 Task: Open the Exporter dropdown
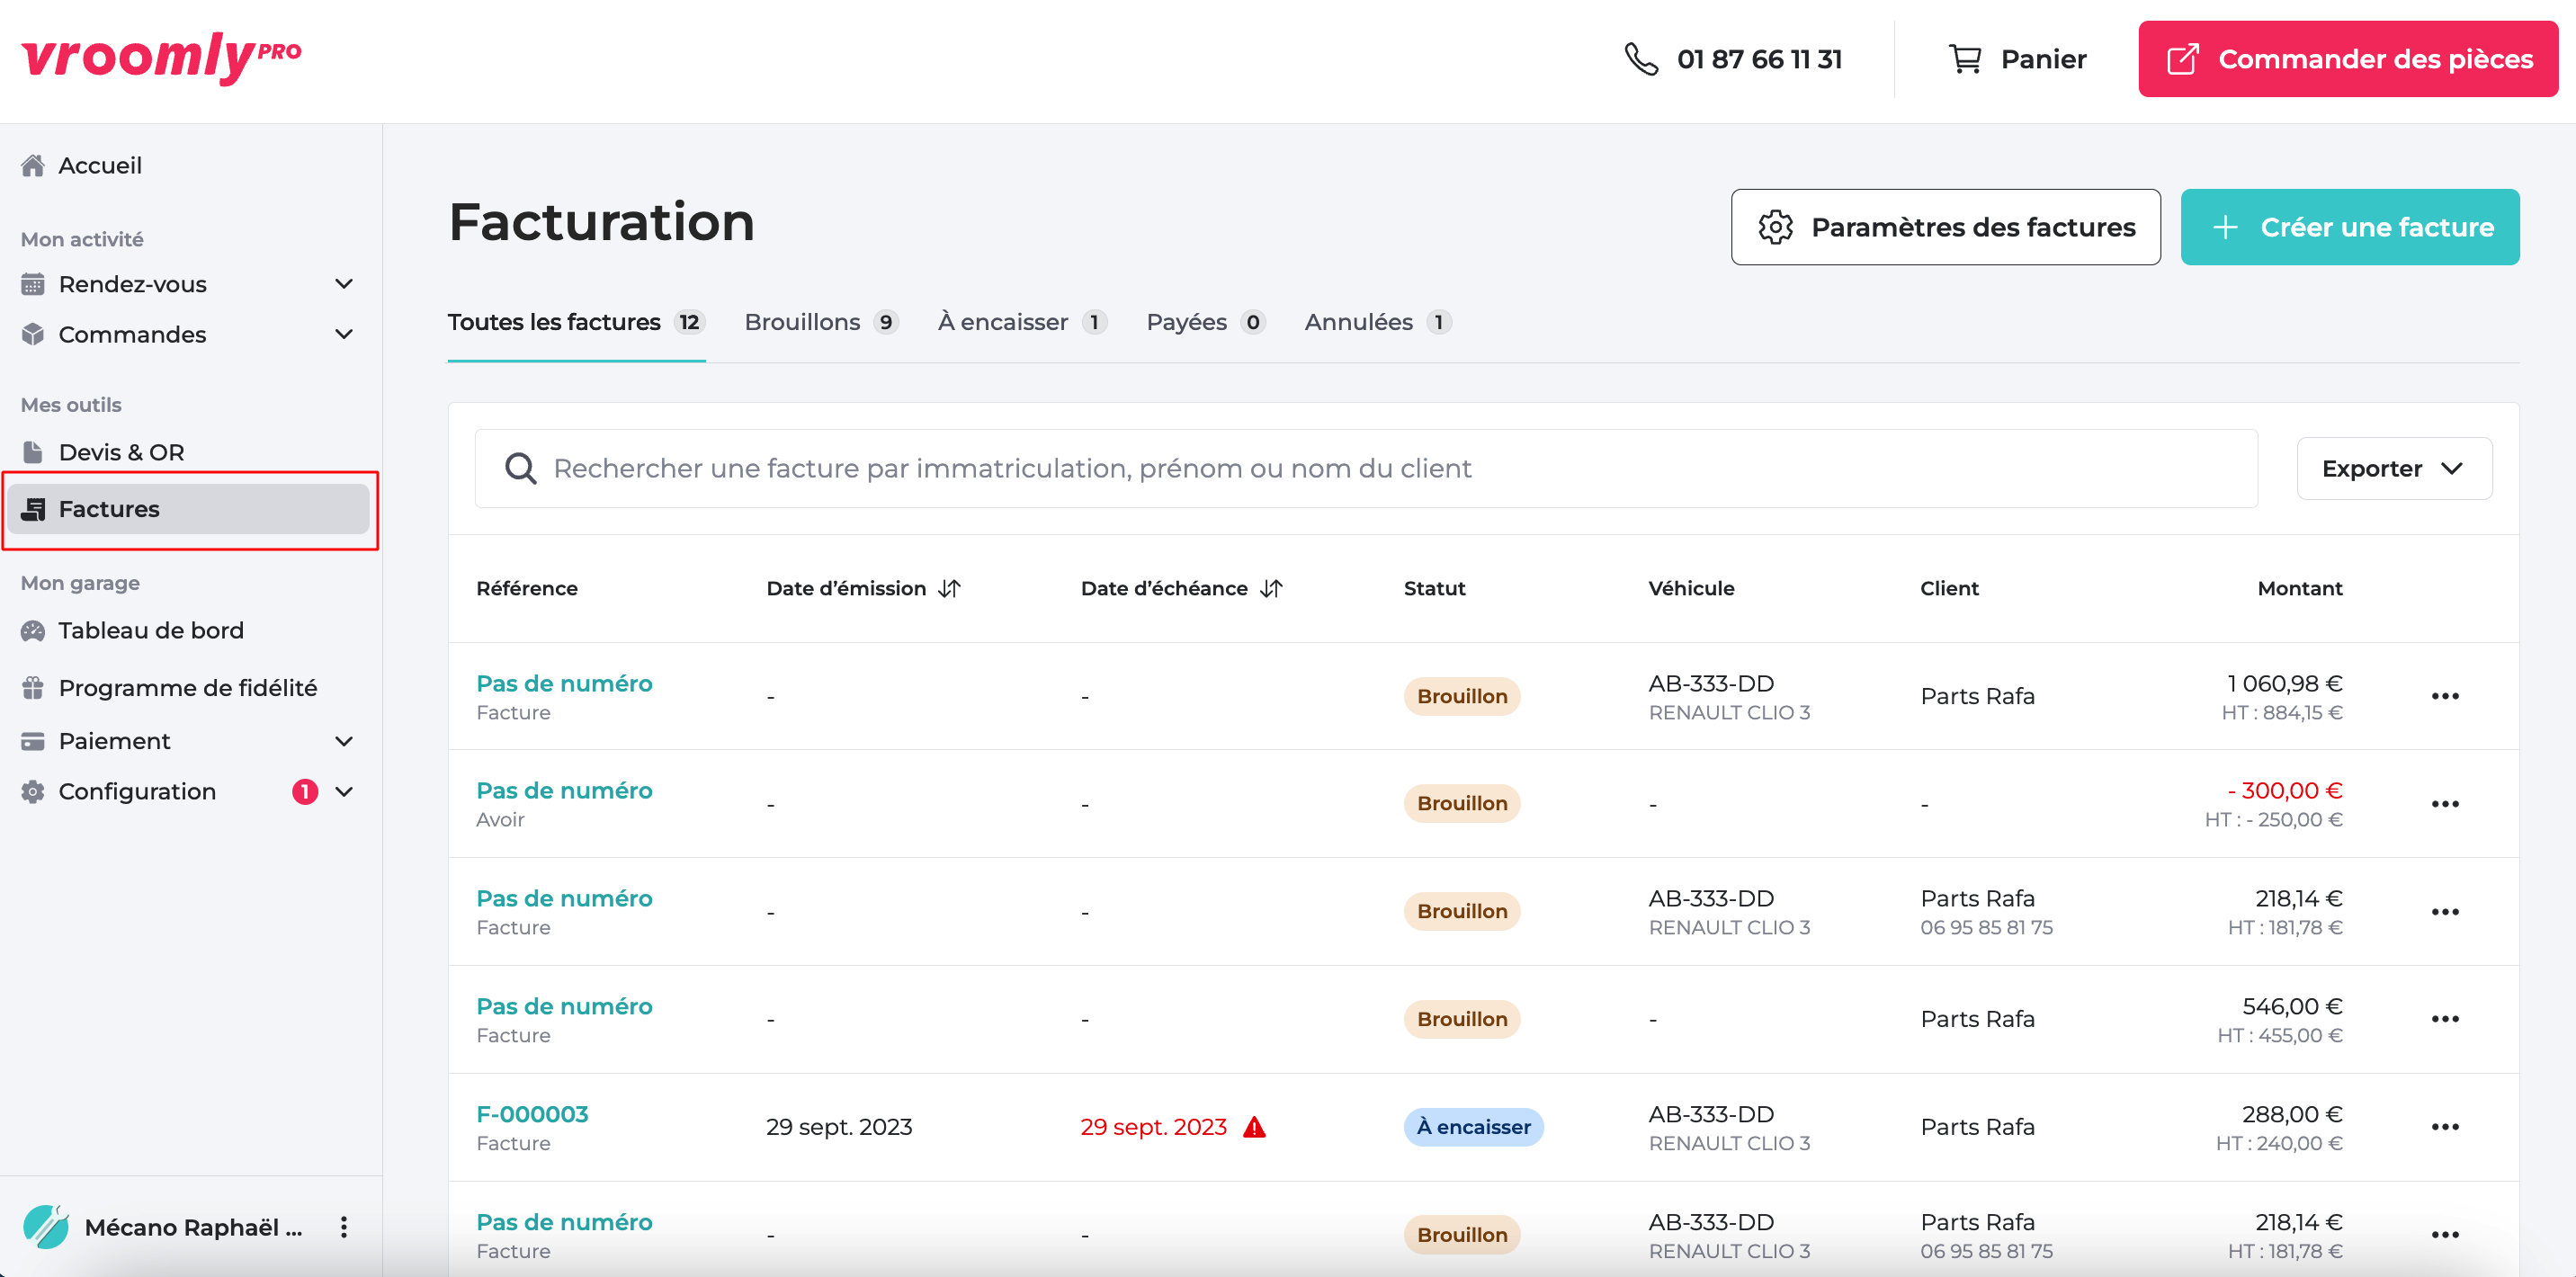[x=2393, y=469]
